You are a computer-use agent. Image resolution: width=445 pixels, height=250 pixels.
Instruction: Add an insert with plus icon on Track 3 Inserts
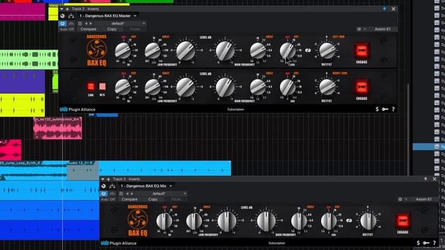coord(108,179)
